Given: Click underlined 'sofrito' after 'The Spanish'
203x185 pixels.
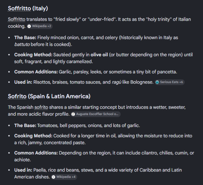Looking at the screenshot, I should click(x=41, y=107).
